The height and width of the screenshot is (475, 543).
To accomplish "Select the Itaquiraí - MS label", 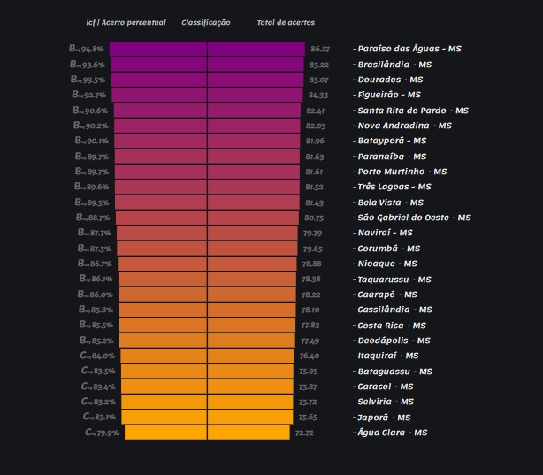I will pos(388,356).
